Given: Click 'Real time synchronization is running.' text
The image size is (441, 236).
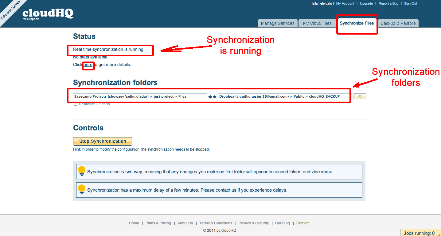Looking at the screenshot, I should coord(109,49).
